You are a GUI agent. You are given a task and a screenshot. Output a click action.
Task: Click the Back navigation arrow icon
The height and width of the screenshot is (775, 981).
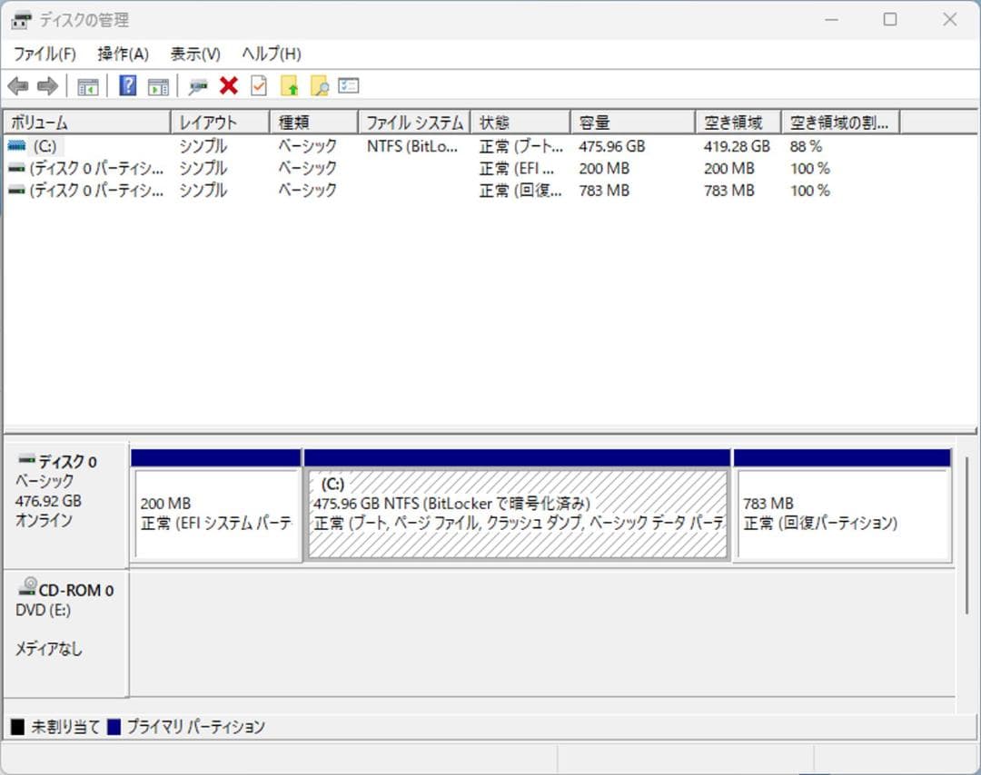click(18, 85)
